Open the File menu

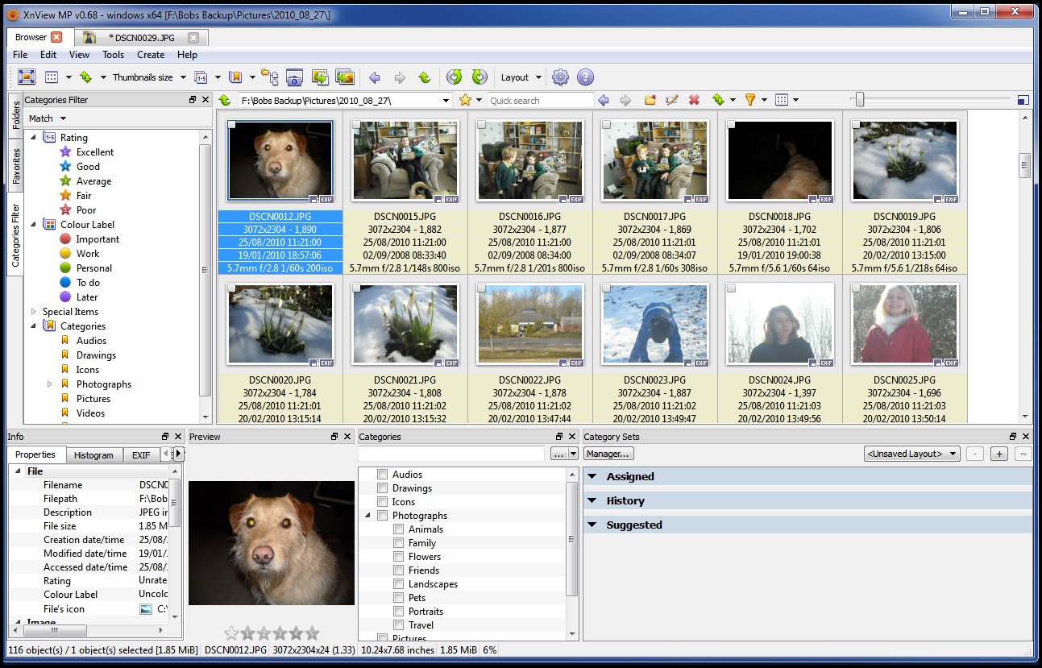coord(20,55)
